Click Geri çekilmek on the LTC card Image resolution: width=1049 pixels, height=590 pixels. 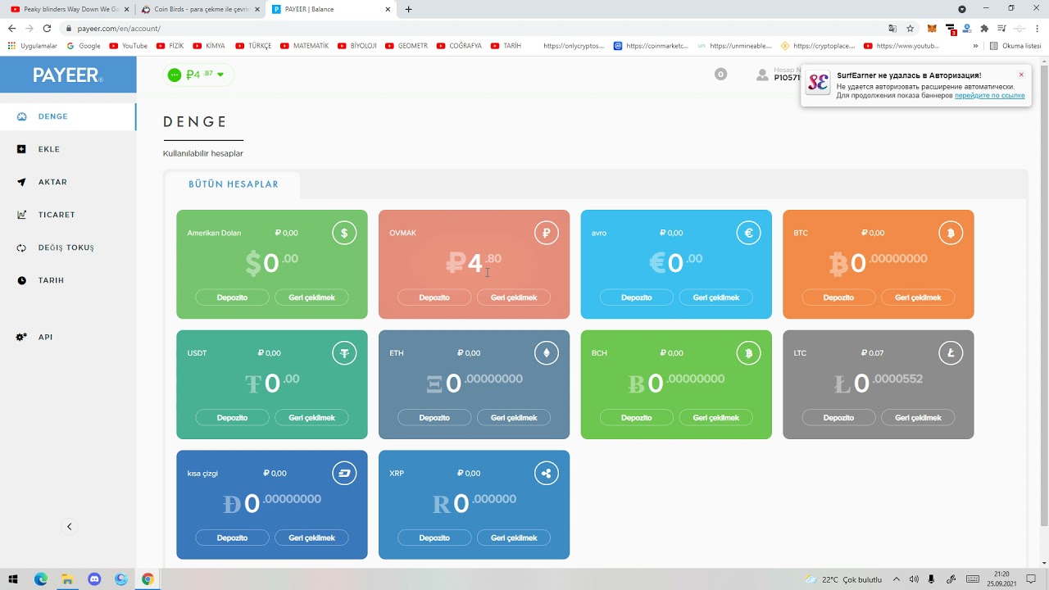[x=918, y=418]
